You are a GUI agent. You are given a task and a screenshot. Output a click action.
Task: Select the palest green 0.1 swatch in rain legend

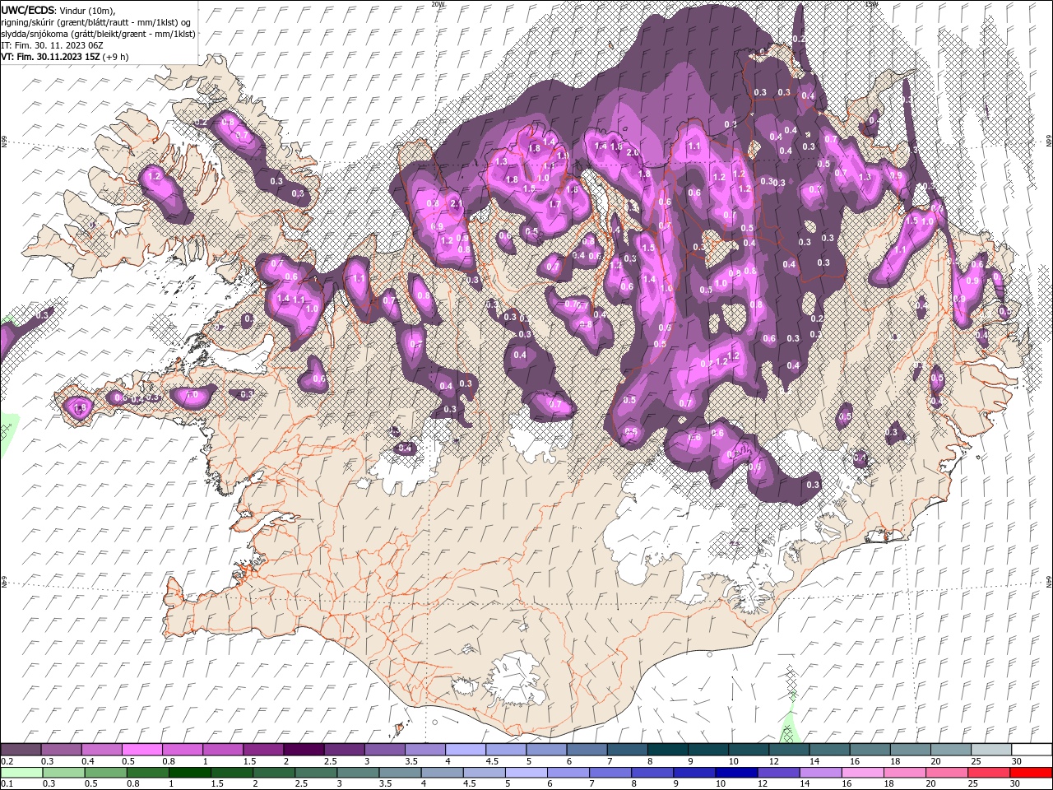(21, 773)
